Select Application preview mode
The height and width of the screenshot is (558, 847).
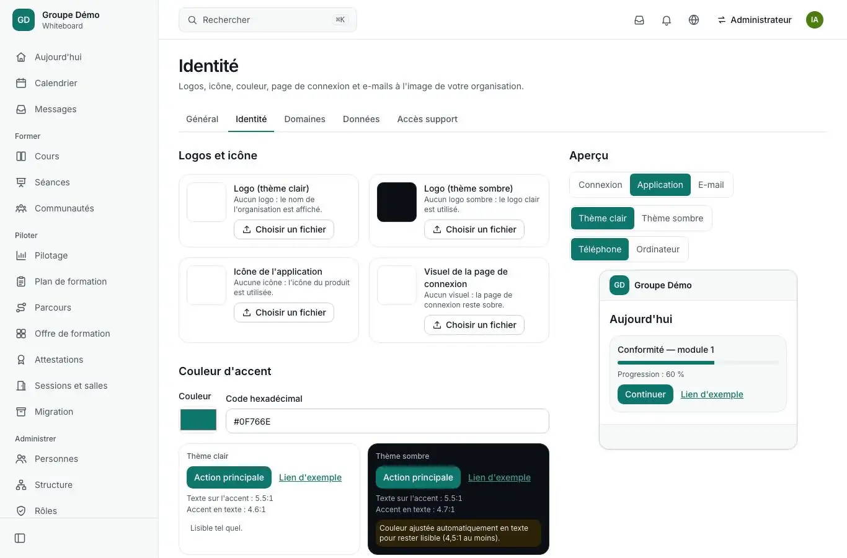(x=660, y=185)
